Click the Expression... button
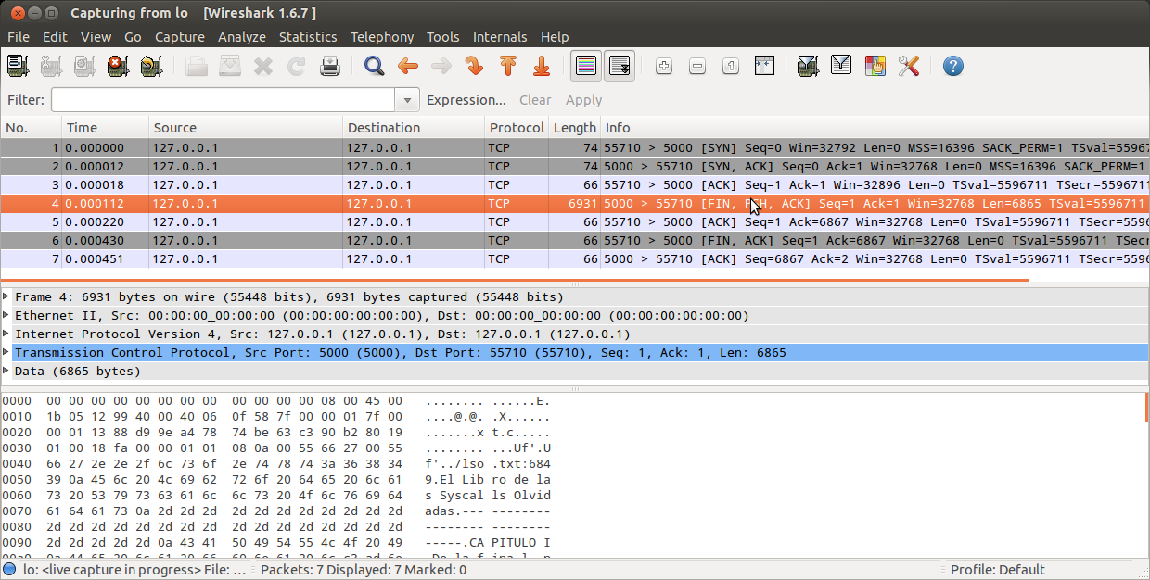 (x=466, y=100)
